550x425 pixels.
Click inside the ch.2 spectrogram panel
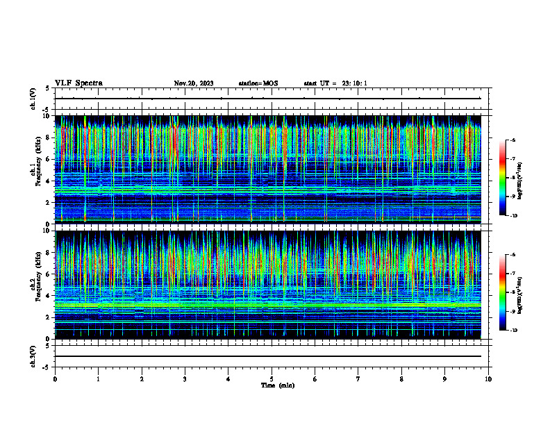tap(268, 285)
